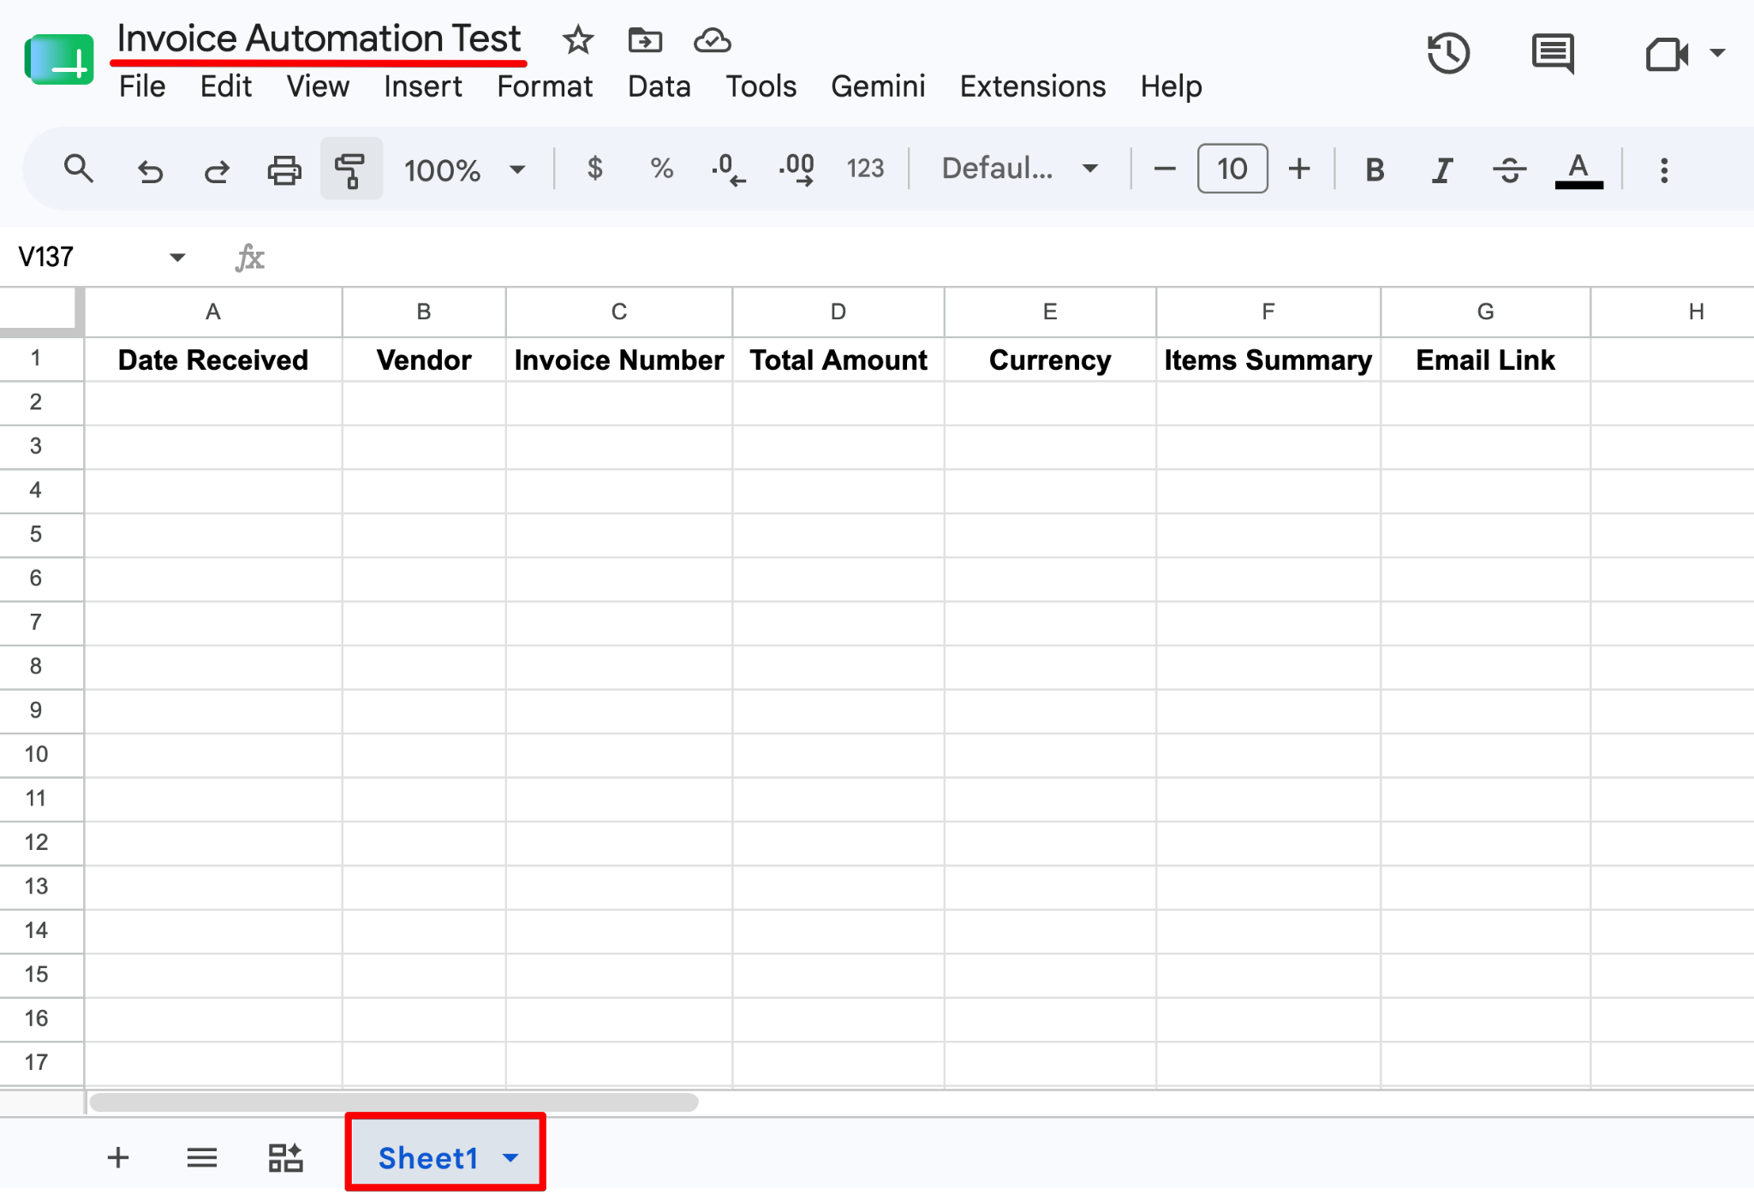Select the column D header
Viewport: 1754px width, 1194px height.
(x=838, y=312)
